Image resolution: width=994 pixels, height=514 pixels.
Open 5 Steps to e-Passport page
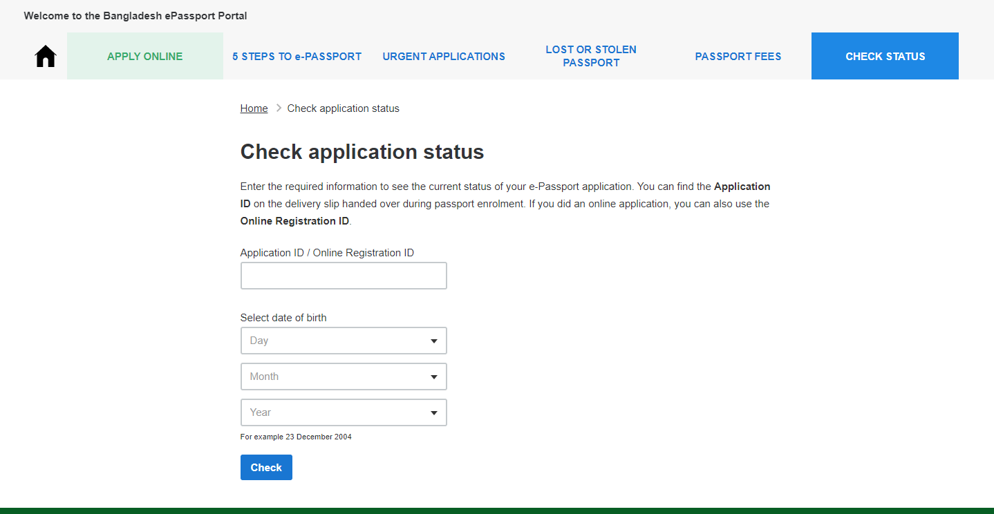tap(297, 57)
